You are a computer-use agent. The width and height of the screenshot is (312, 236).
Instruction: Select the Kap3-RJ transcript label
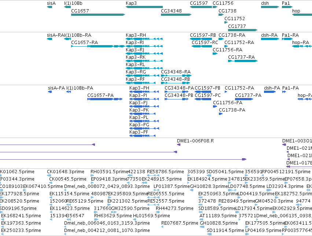coord(135,50)
